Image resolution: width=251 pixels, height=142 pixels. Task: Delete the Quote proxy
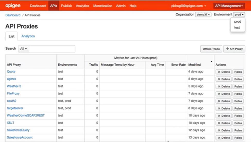click(x=224, y=72)
